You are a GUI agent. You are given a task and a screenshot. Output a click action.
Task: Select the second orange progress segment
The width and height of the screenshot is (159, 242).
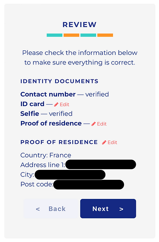72,35
